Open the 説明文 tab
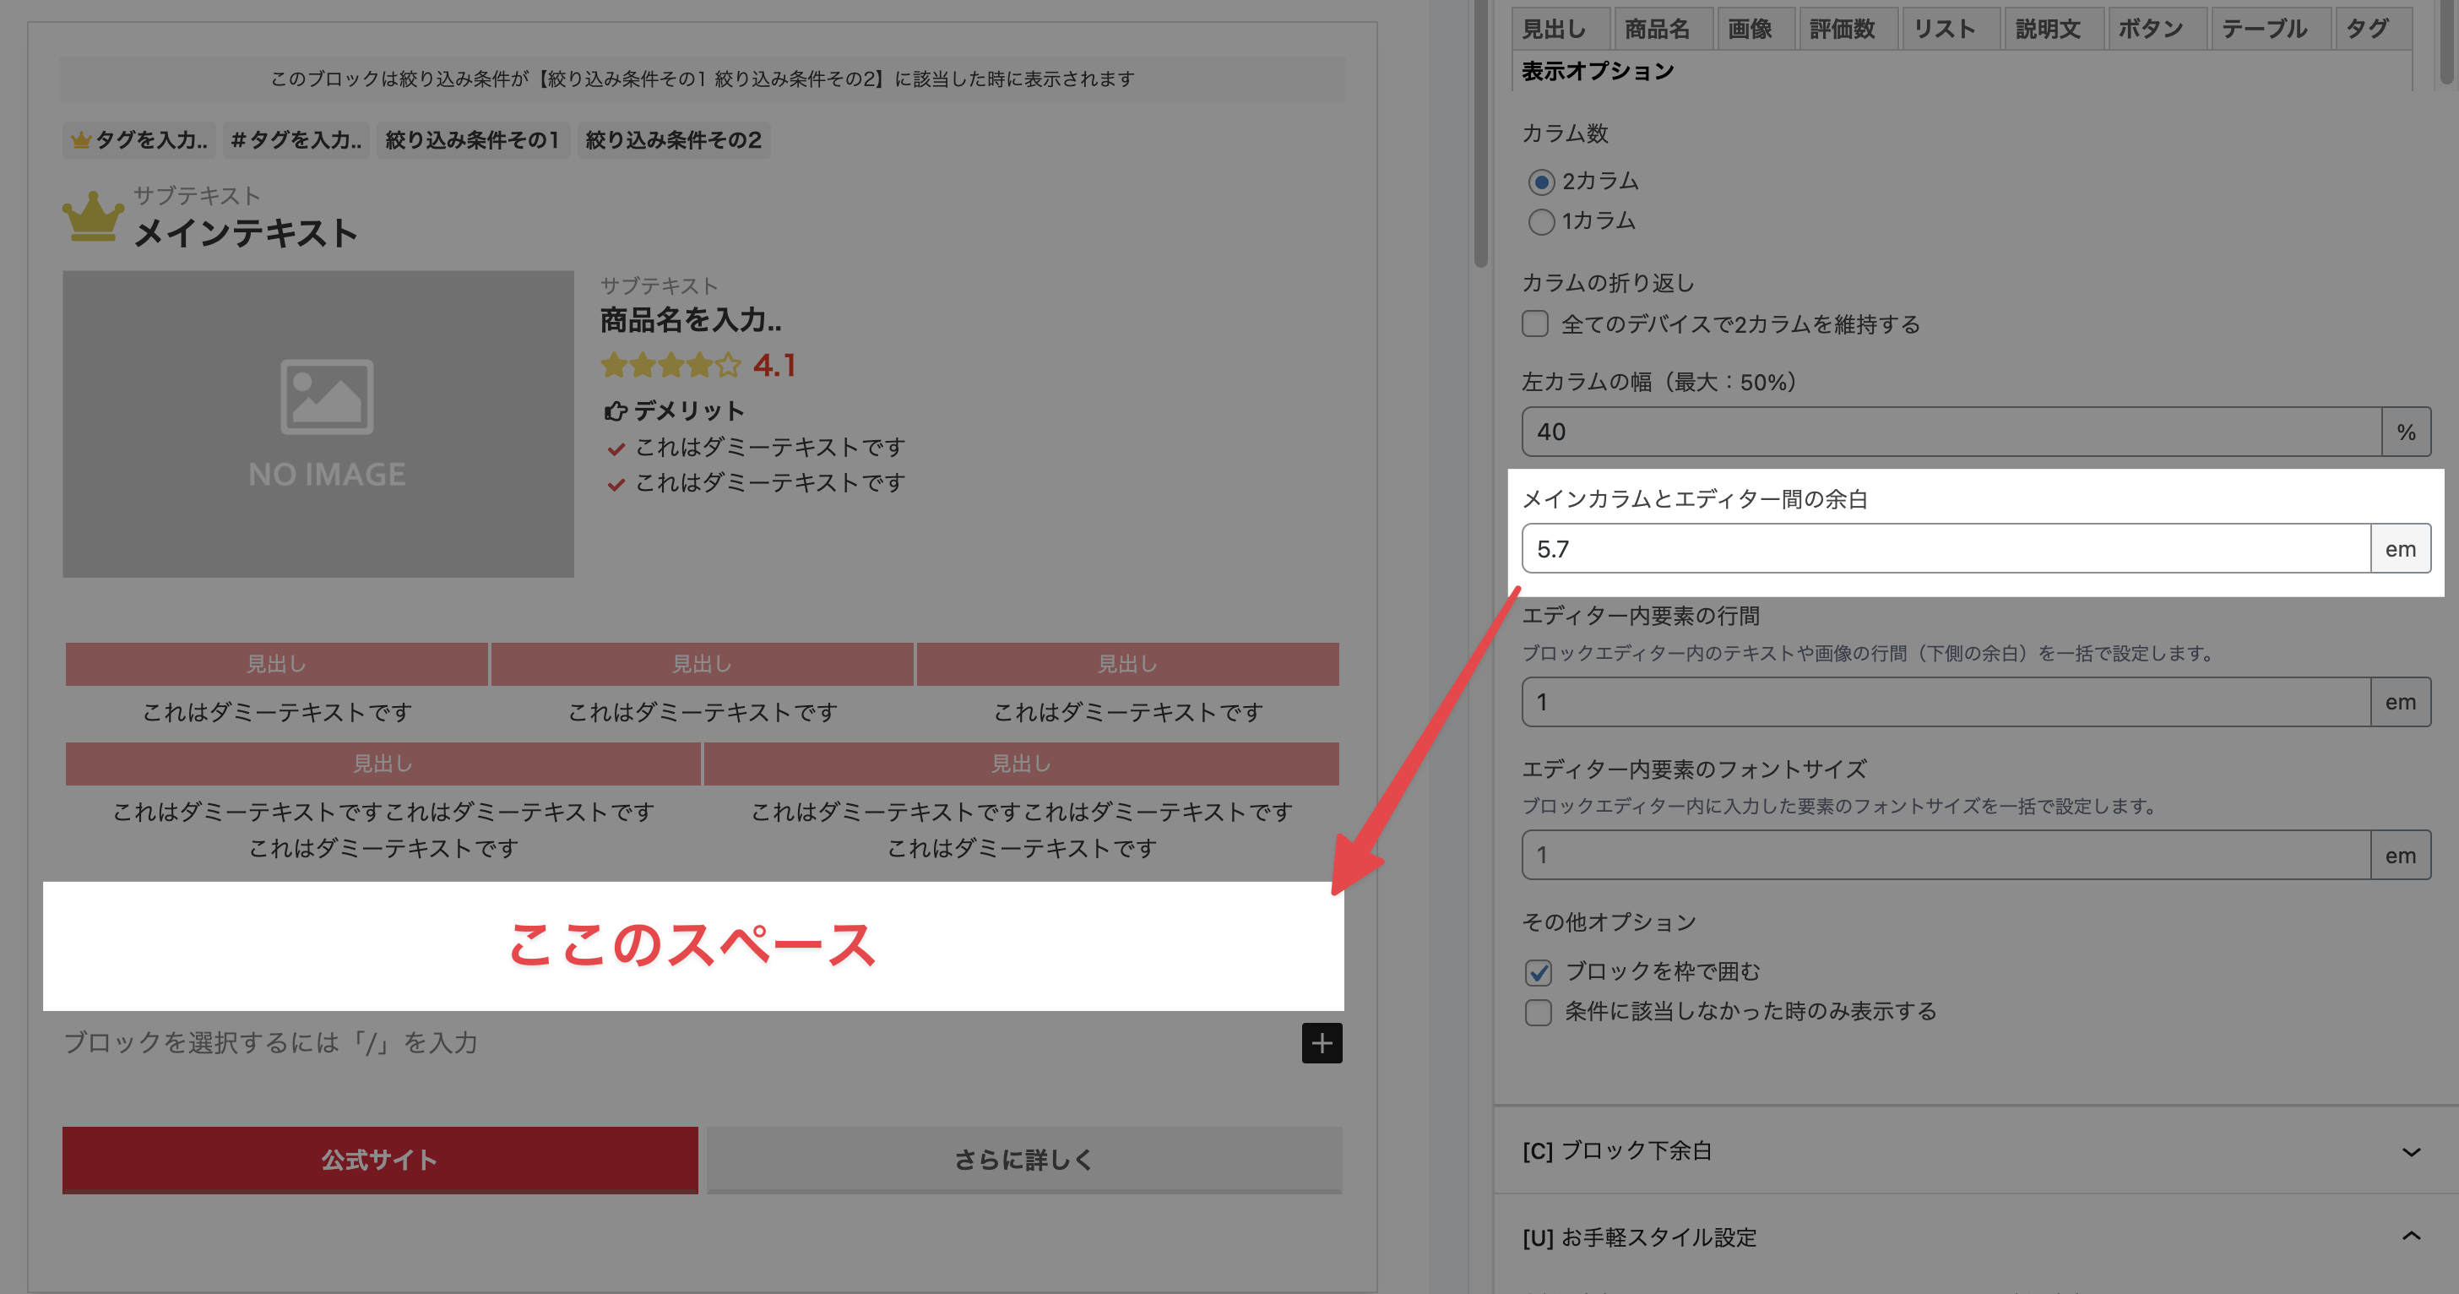Image resolution: width=2459 pixels, height=1294 pixels. pos(2054,29)
